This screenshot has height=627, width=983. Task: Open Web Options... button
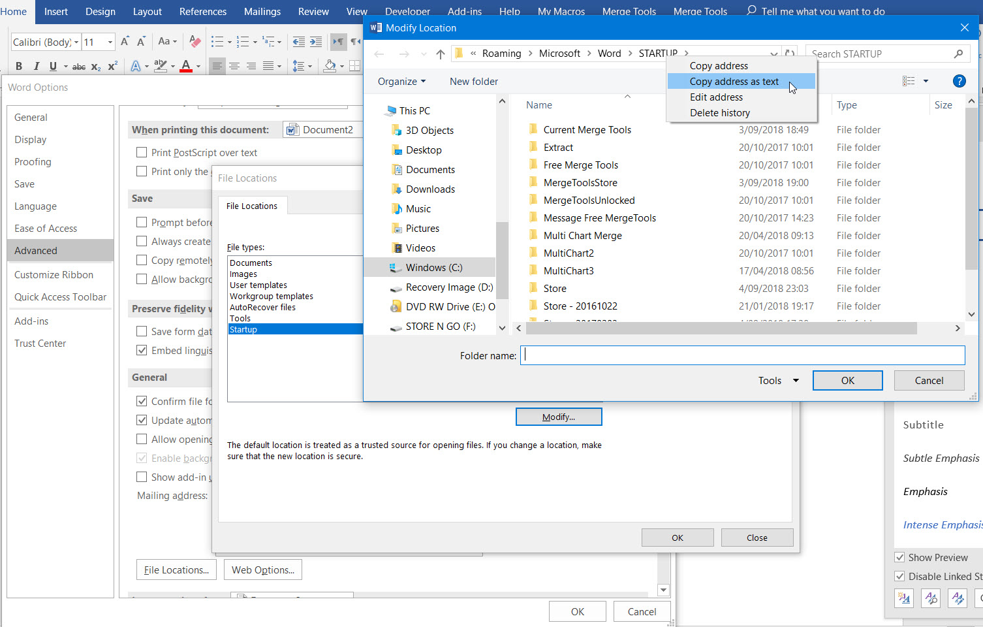263,570
